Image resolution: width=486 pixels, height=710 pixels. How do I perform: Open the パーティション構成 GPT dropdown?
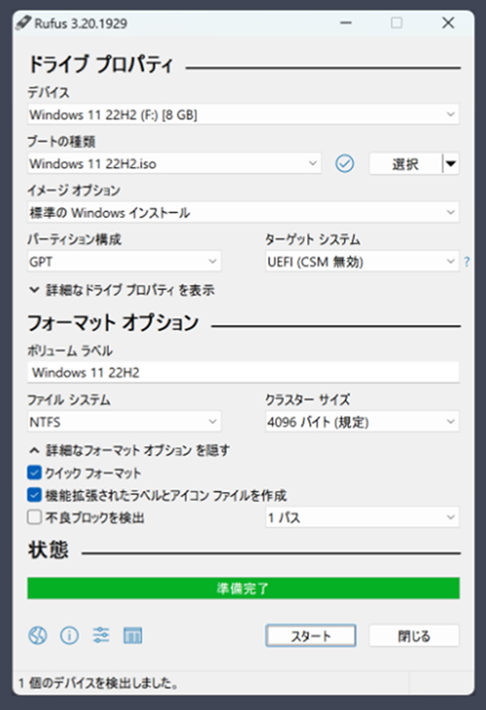coord(124,262)
